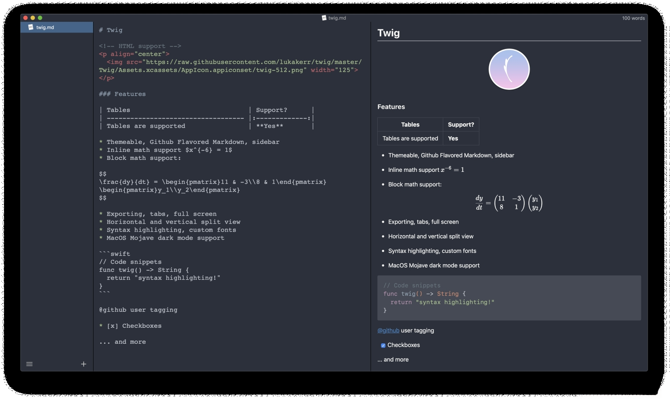This screenshot has width=670, height=399.
Task: Click the plus icon to add a file
Action: [84, 364]
